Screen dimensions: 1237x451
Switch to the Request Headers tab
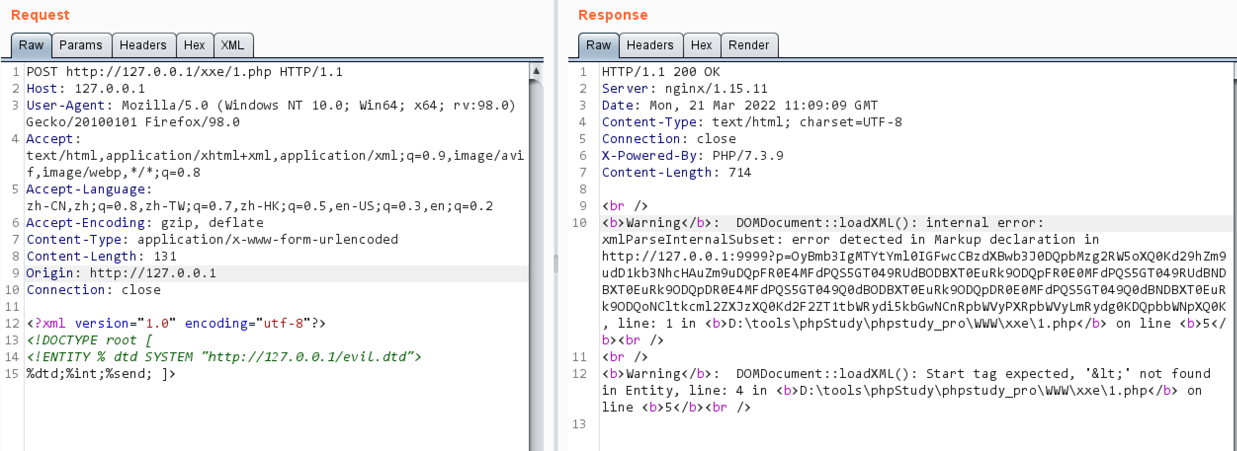pyautogui.click(x=143, y=45)
